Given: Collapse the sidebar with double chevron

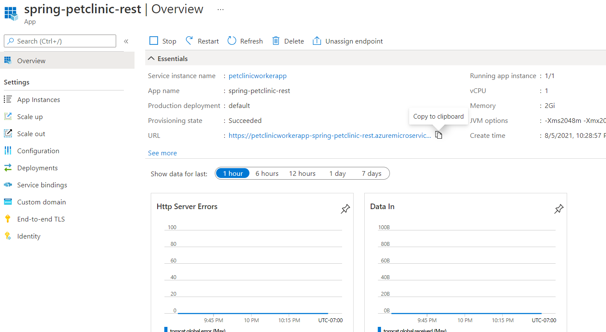Looking at the screenshot, I should (x=126, y=41).
